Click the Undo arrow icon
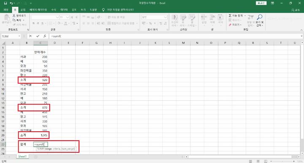This screenshot has height=163, width=304. [x=11, y=3]
